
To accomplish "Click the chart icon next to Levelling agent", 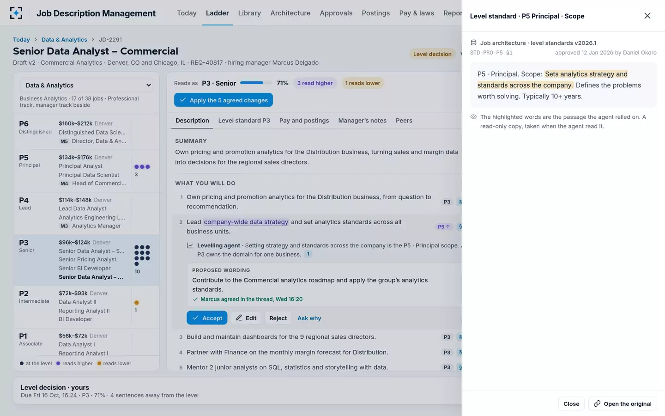I will (190, 245).
